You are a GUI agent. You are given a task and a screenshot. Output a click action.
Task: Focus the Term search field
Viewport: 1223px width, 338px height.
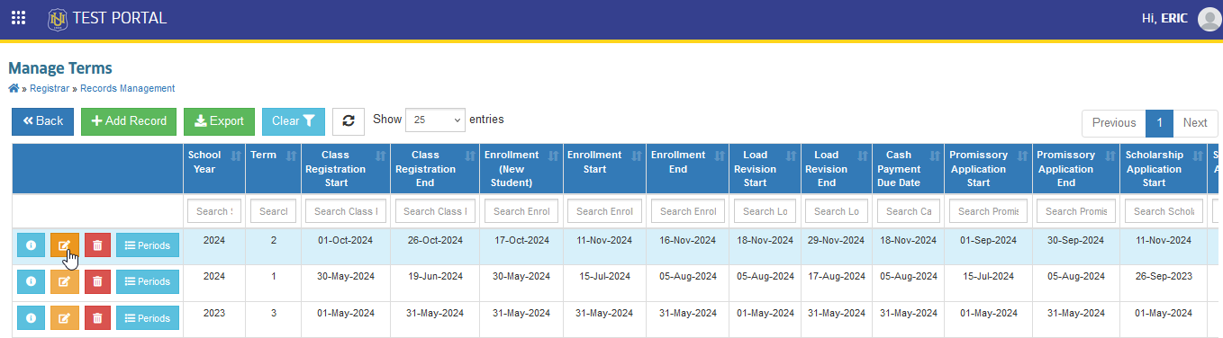[273, 211]
